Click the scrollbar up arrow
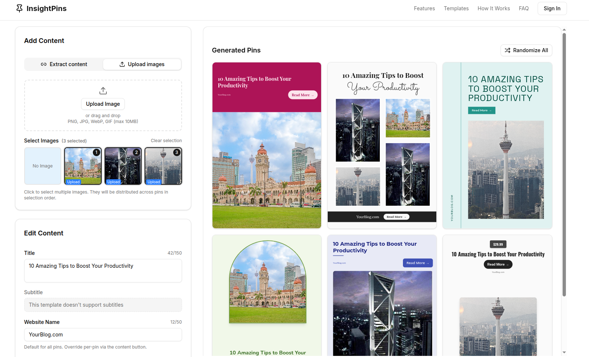 pyautogui.click(x=564, y=30)
